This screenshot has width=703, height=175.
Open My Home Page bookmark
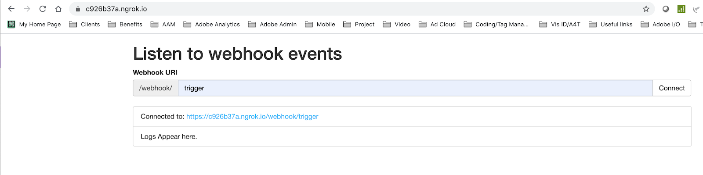point(34,25)
